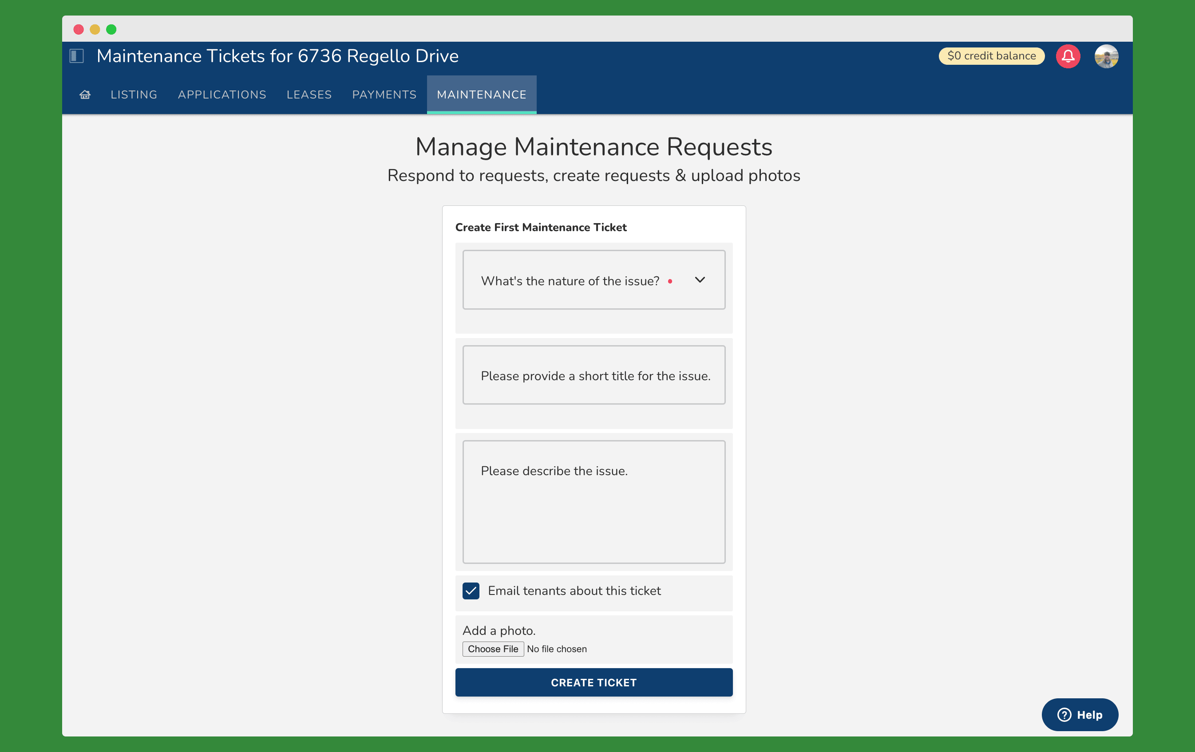Select the MAINTENANCE navigation tab
Viewport: 1195px width, 752px height.
(481, 94)
